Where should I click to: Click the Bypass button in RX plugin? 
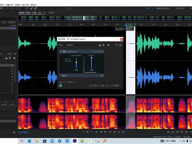pyautogui.click(x=64, y=76)
